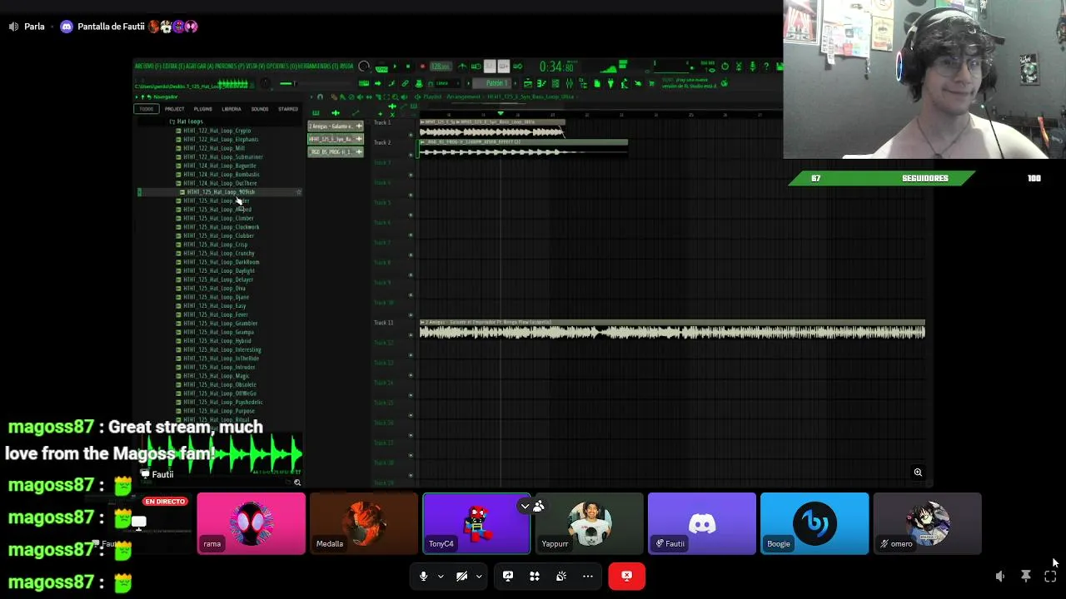Open the LIBRERIA browser tab
This screenshot has width=1066, height=599.
click(232, 109)
